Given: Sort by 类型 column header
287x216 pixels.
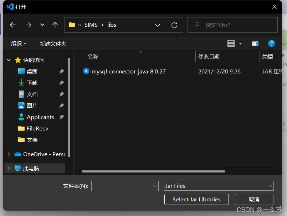Looking at the screenshot, I should click(x=268, y=56).
